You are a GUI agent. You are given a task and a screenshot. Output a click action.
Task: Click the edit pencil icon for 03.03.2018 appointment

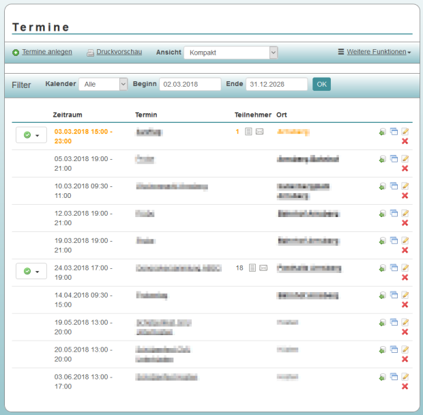[405, 131]
